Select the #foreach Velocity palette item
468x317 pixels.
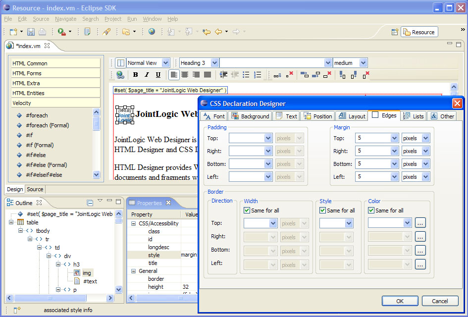37,115
